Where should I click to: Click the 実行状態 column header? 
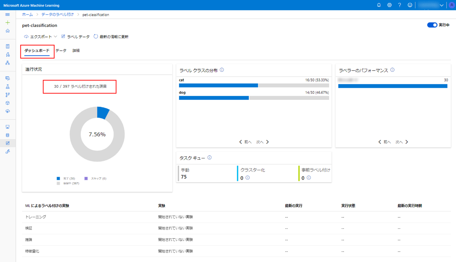point(348,206)
